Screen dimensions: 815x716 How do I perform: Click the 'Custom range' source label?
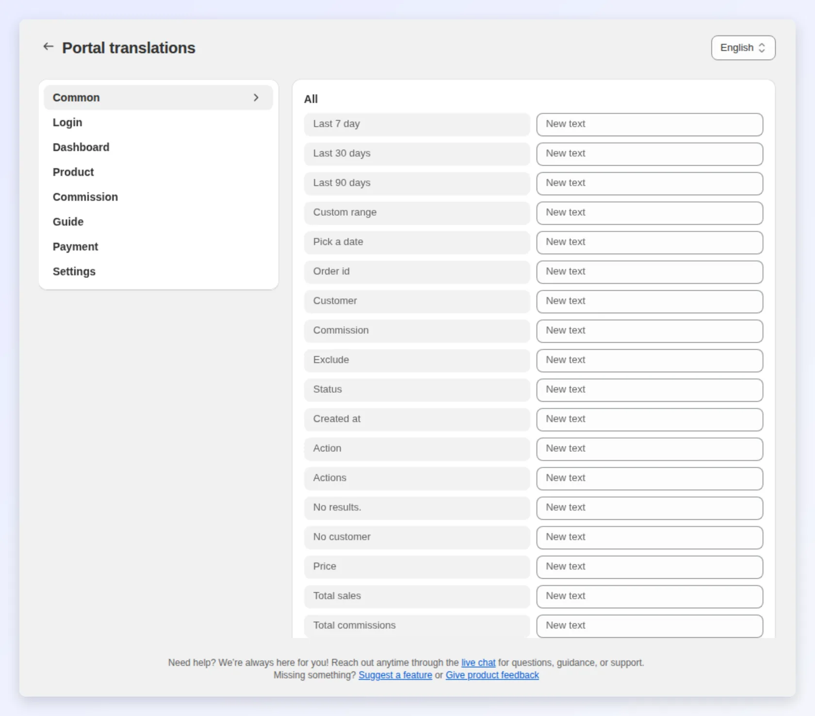tap(417, 213)
